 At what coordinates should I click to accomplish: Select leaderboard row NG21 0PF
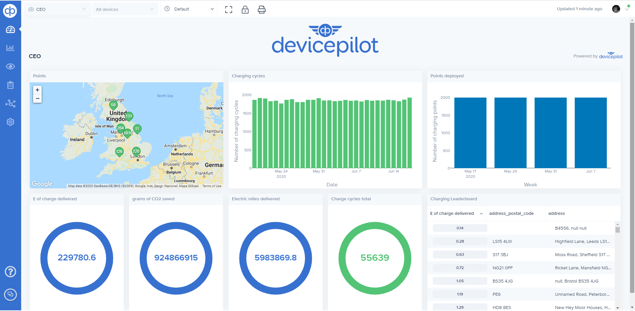[x=521, y=268]
